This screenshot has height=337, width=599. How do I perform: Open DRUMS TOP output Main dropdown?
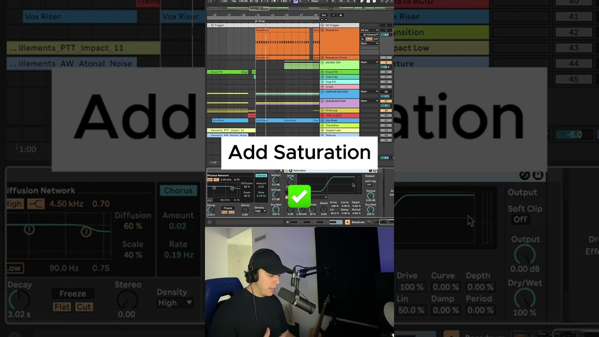click(369, 62)
